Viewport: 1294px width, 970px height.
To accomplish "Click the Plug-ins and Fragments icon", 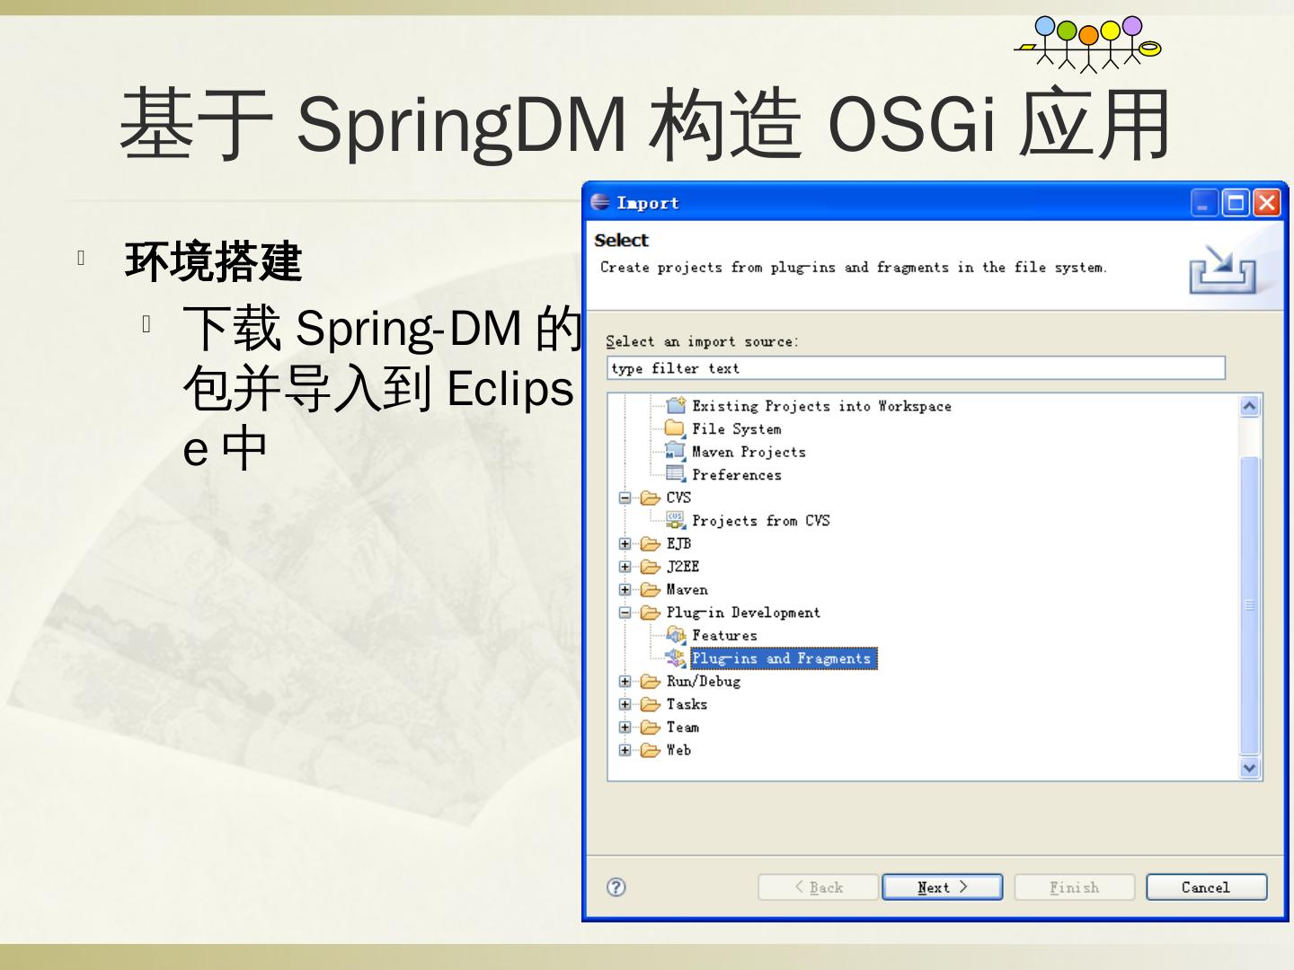I will [x=676, y=658].
